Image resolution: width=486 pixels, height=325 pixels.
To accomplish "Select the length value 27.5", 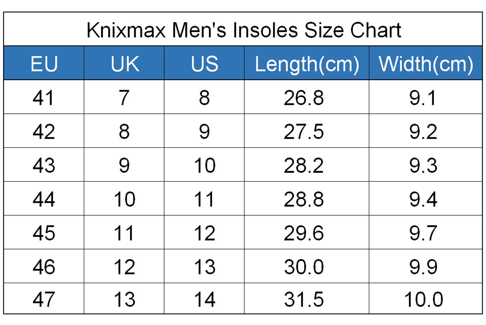I will 304,132.
